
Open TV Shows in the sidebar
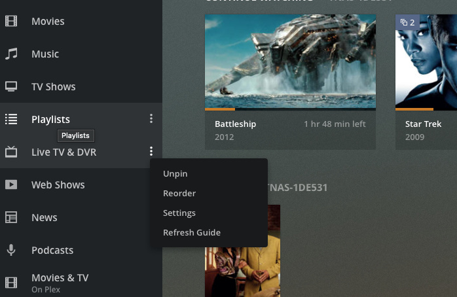[53, 87]
